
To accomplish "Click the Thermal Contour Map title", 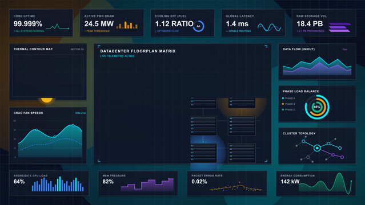I will click(x=33, y=49).
